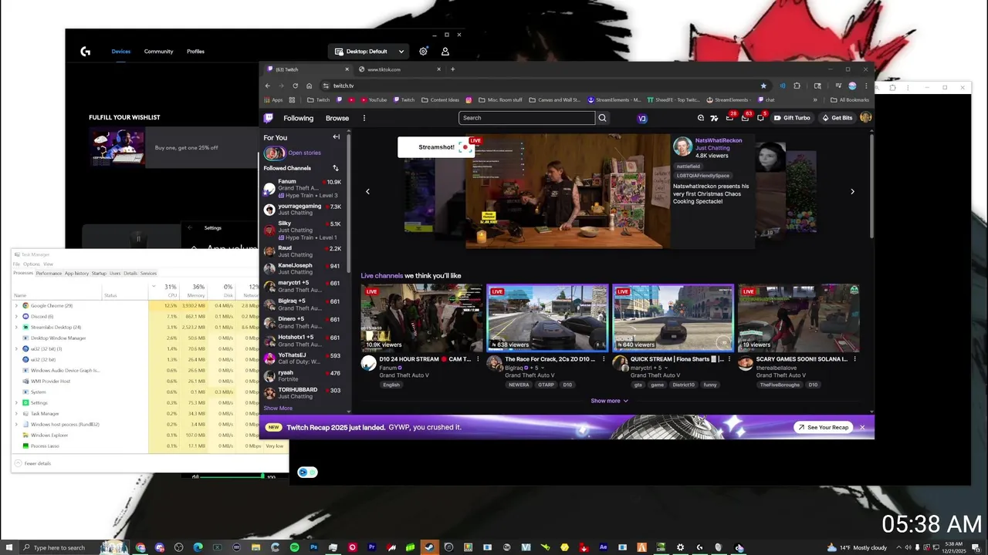Click the browser back arrow
The image size is (988, 555).
click(x=268, y=86)
